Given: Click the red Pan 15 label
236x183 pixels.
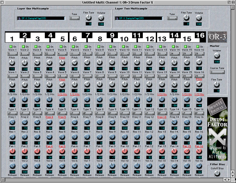Looking at the screenshot, I should pos(187,146).
